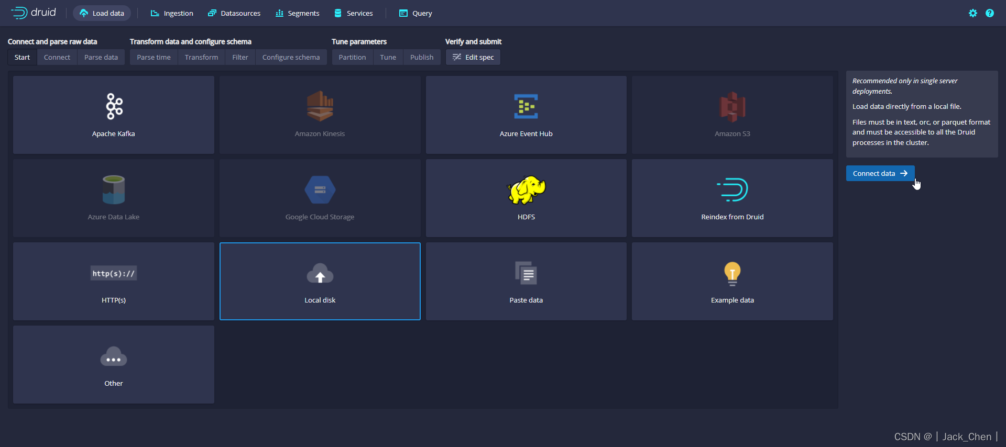Choose the Other cloud icon
Screen dimensions: 1006x447
pos(114,356)
